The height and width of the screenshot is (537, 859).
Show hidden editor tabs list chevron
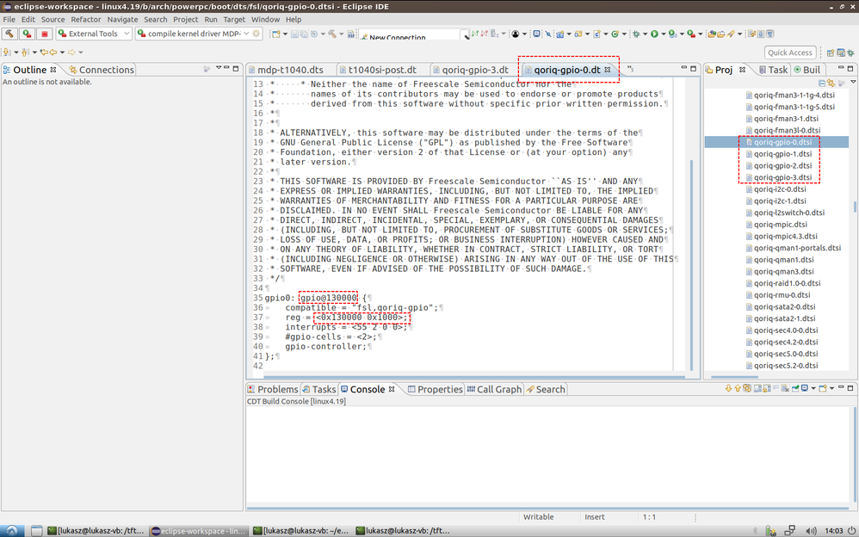pyautogui.click(x=630, y=69)
